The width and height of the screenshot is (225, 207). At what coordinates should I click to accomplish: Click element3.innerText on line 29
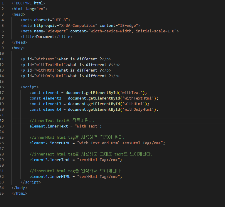coord(50,160)
